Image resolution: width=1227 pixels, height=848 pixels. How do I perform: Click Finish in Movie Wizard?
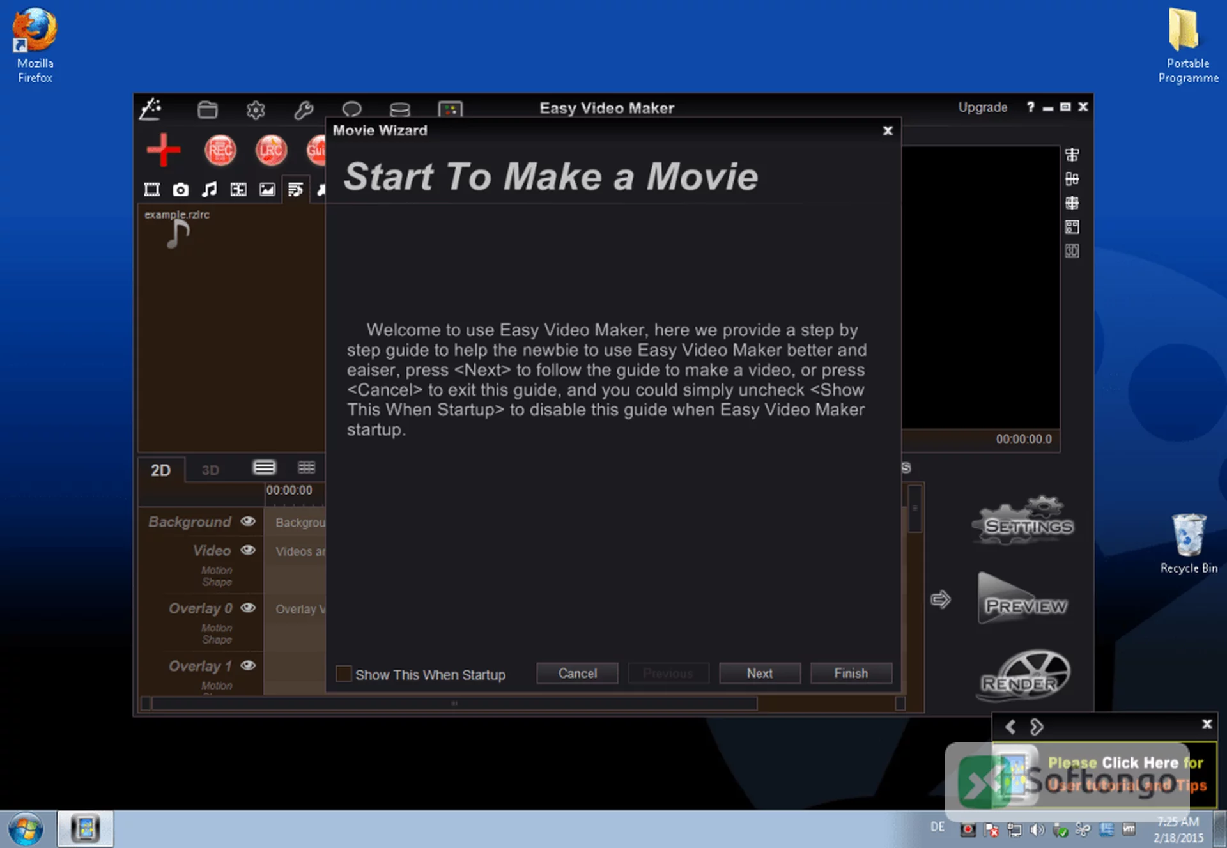click(851, 674)
